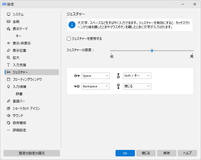Viewport: 201px width, 160px height.
Task: Click the swipe-right gesture icon beside Space
Action: click(x=77, y=76)
